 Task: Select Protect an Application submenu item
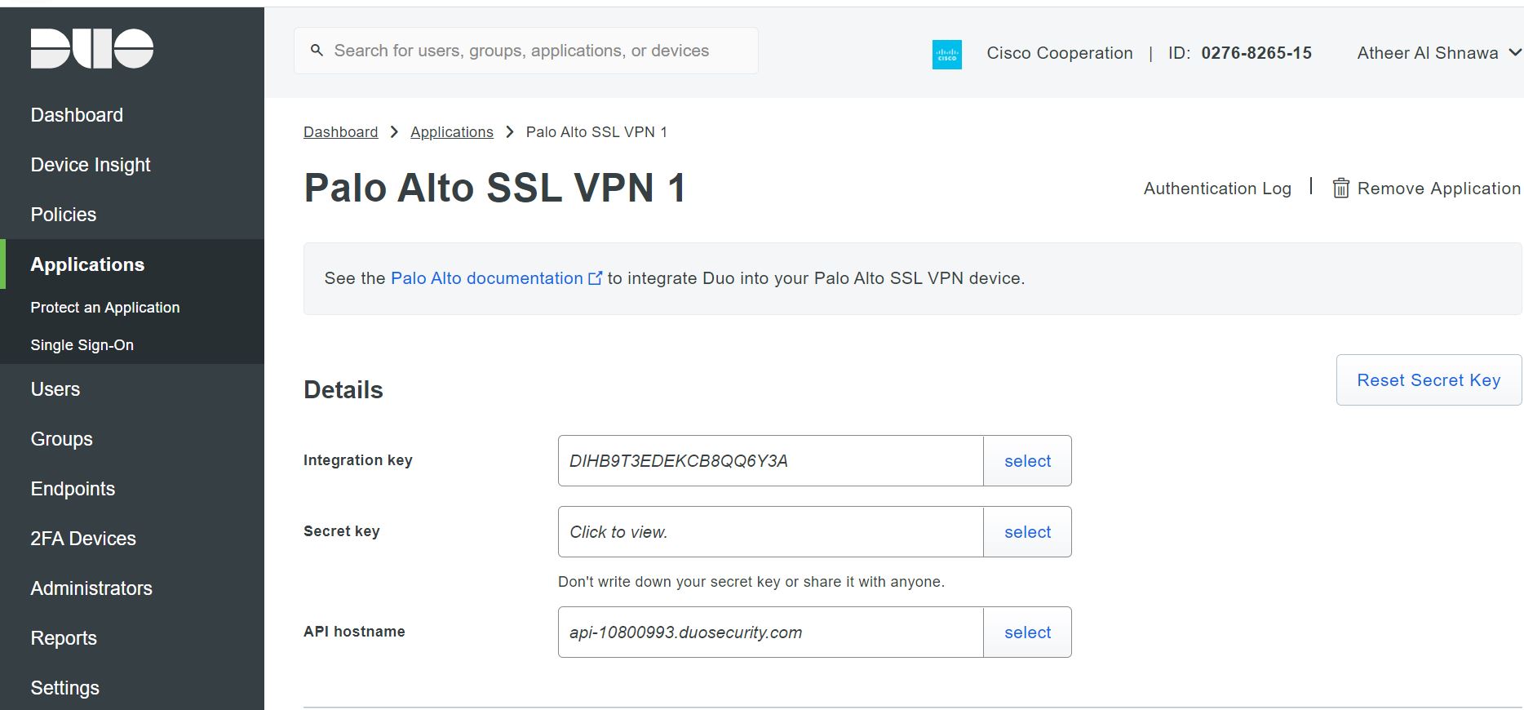pos(105,308)
